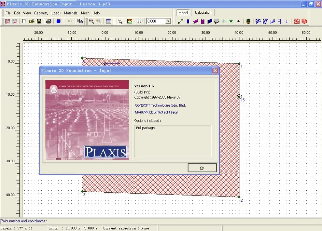The height and width of the screenshot is (231, 322).
Task: Select geometry point 1 on the canvas
Action: coord(239,64)
